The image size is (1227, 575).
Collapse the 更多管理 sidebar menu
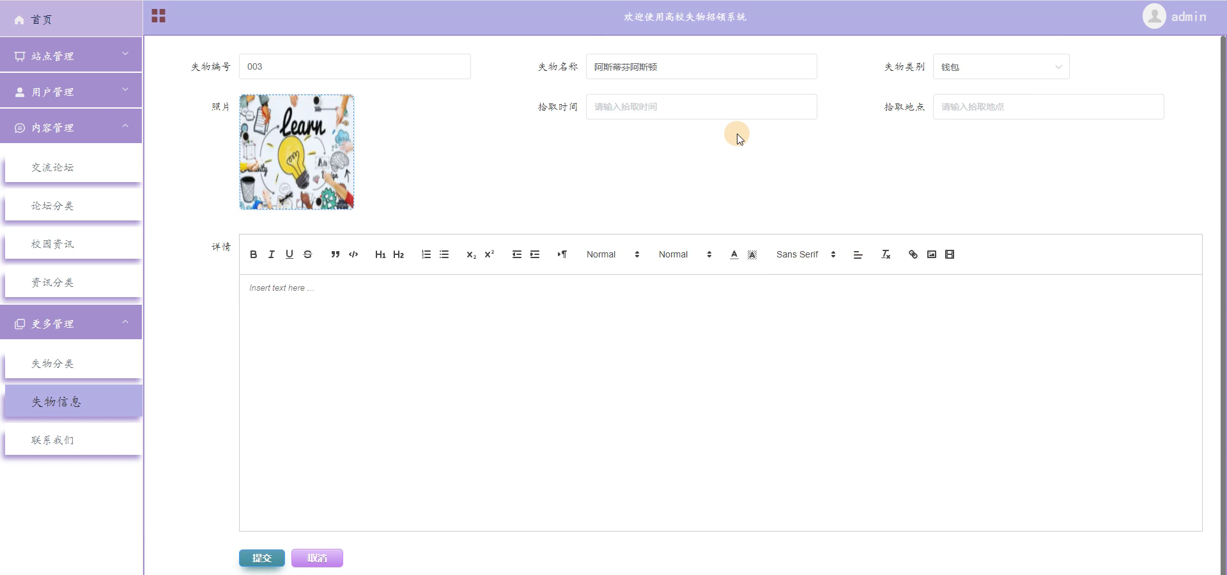71,324
